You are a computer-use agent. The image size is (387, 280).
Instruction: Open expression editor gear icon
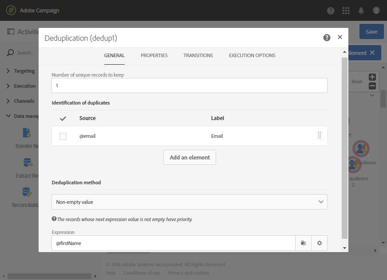(320, 243)
